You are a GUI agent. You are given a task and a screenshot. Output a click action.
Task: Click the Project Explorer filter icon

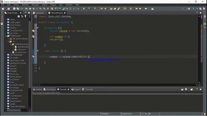26,16
